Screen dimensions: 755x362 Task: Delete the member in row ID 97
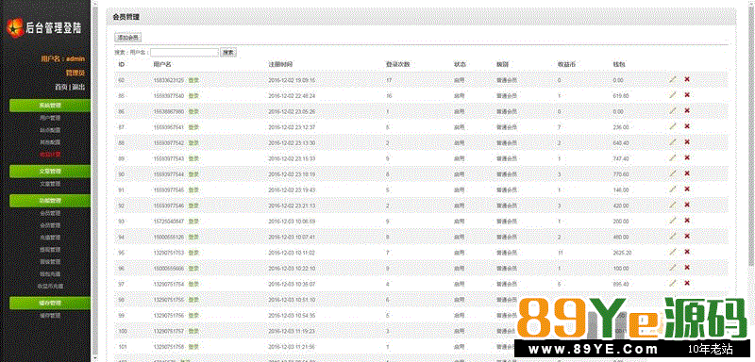[687, 283]
